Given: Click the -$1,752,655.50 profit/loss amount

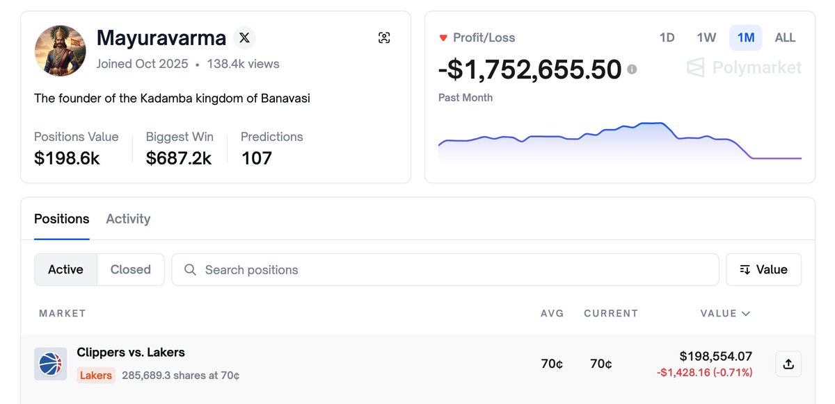Looking at the screenshot, I should pos(530,69).
